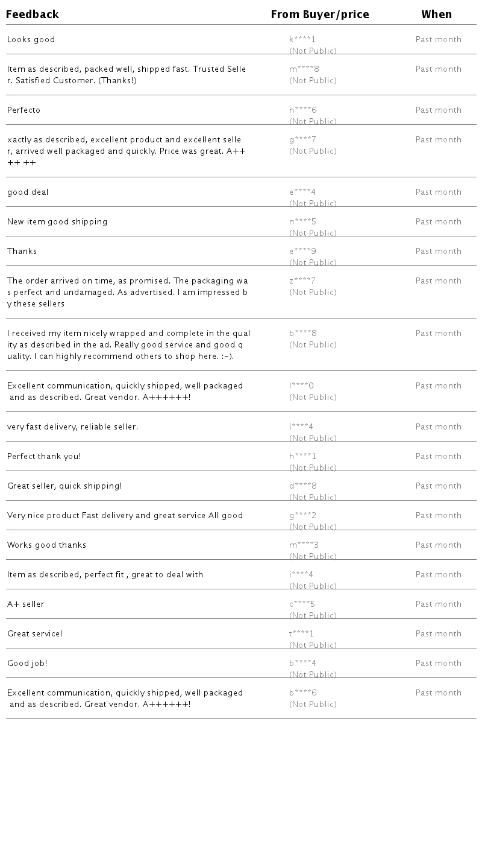This screenshot has height=859, width=482.
Task: Click buyer m****8 username
Action: coord(304,69)
